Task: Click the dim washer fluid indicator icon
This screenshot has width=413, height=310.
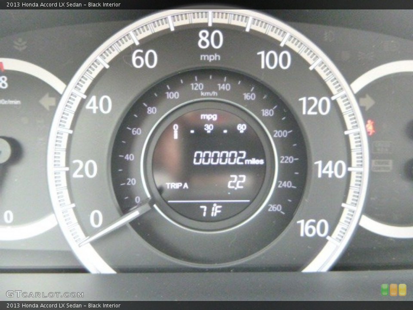Action: [x=20, y=44]
